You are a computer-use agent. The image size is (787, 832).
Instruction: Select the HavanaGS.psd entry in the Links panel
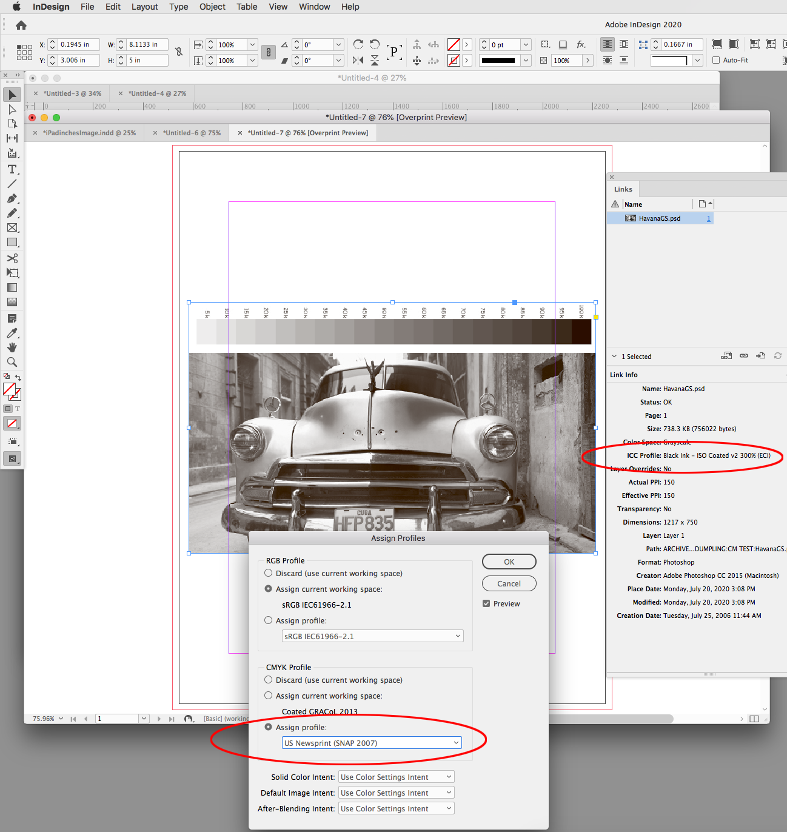[660, 218]
